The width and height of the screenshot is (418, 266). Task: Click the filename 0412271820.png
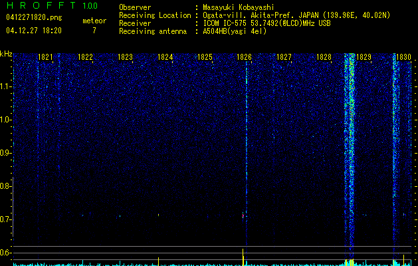coord(34,17)
